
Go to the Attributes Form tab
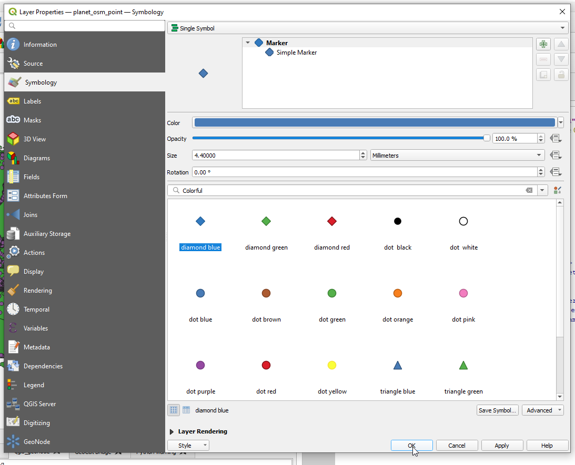[45, 196]
